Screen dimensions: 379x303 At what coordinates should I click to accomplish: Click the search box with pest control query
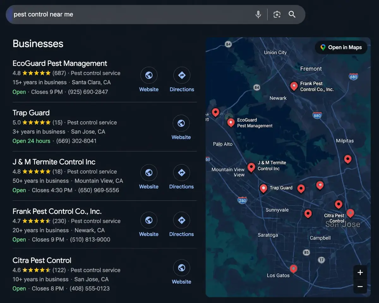click(x=155, y=15)
